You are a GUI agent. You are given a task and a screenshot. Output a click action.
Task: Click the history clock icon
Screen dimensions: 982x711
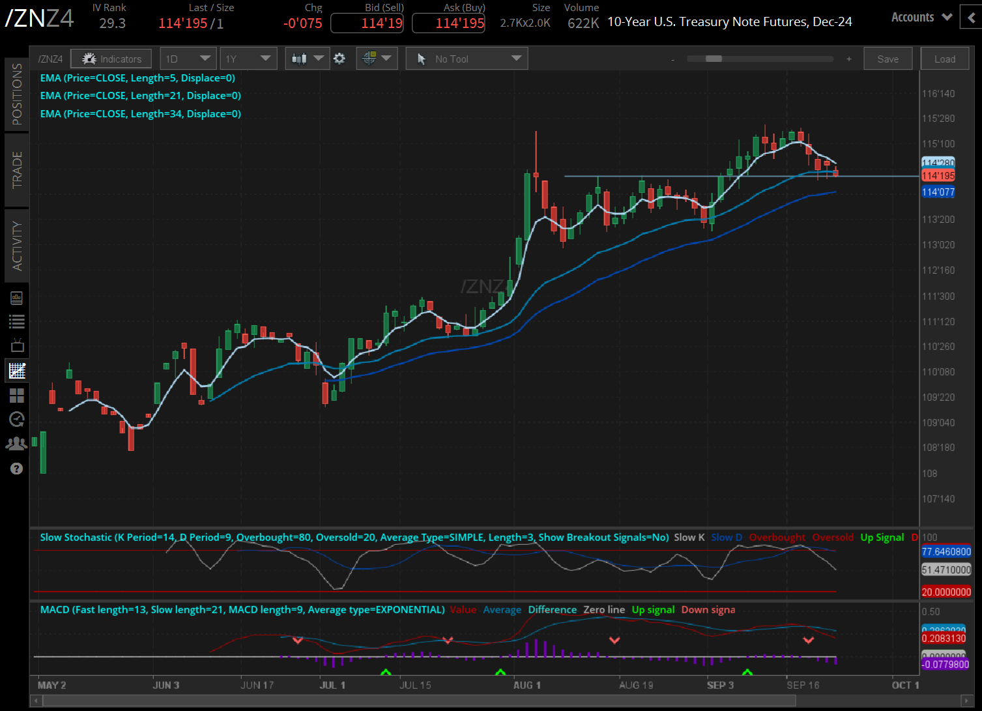17,419
